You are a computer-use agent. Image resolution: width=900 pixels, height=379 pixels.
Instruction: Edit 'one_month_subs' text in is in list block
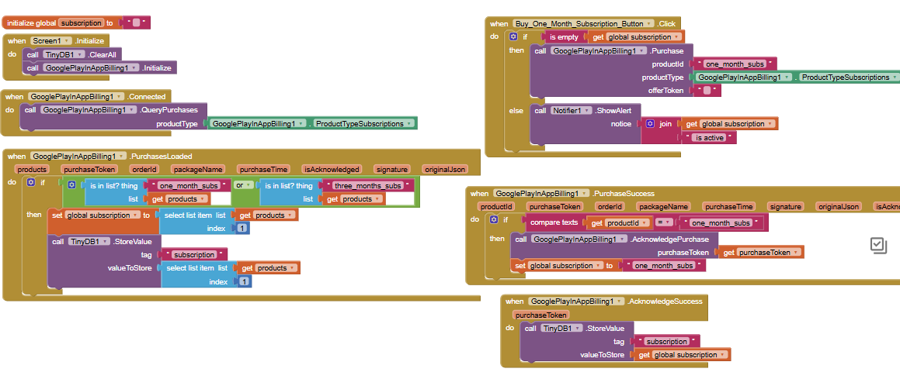[x=189, y=185]
